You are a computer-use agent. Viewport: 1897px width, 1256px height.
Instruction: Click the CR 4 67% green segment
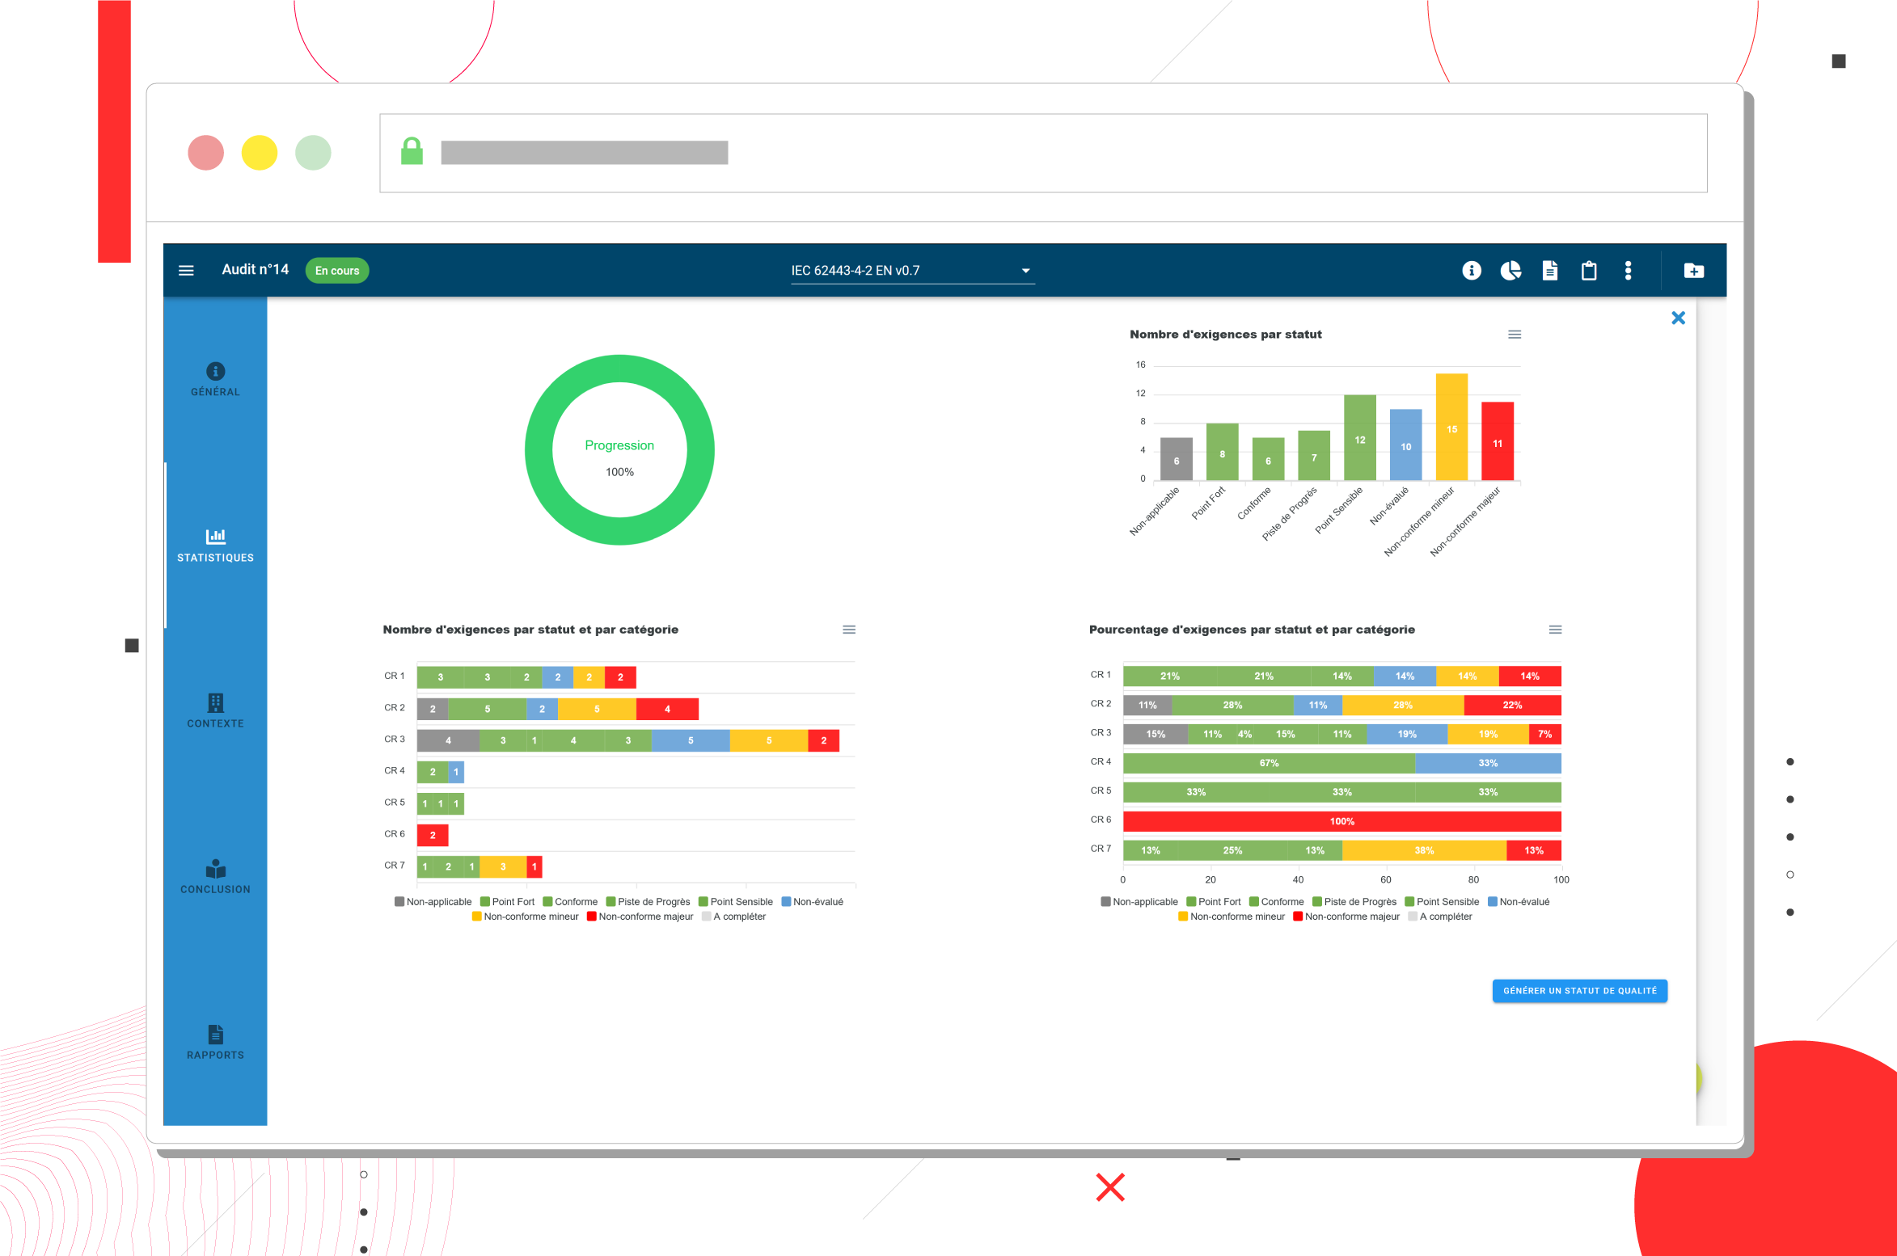point(1269,763)
